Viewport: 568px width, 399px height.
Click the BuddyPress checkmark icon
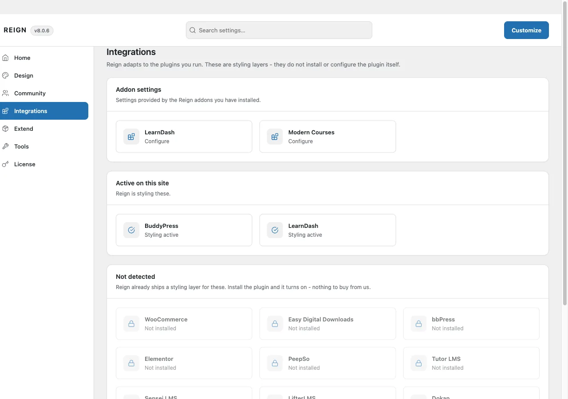click(x=131, y=230)
